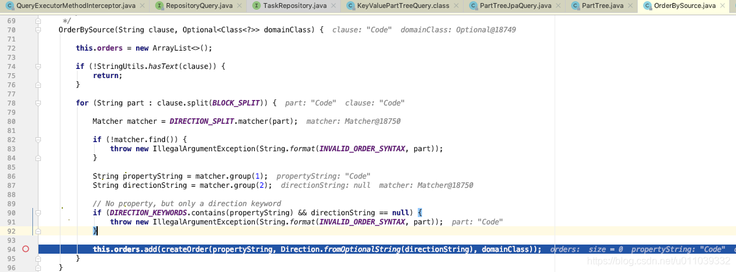The height and width of the screenshot is (272, 736).
Task: Click the PartTreeJpaQuery.java class icon
Action: (473, 5)
